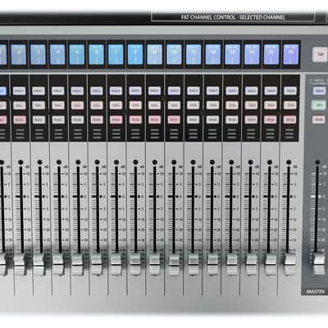This screenshot has width=328, height=328.
Task: Grab the channel 3 fader cap
Action: pyautogui.click(x=39, y=264)
